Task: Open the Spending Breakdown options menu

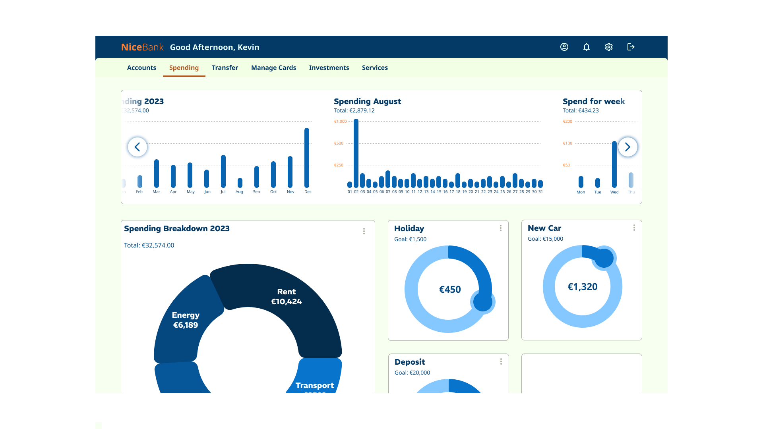Action: click(364, 231)
